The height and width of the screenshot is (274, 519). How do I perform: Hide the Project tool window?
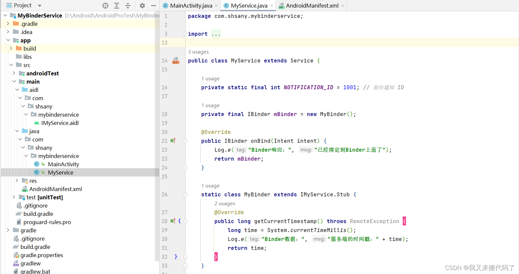(x=154, y=6)
